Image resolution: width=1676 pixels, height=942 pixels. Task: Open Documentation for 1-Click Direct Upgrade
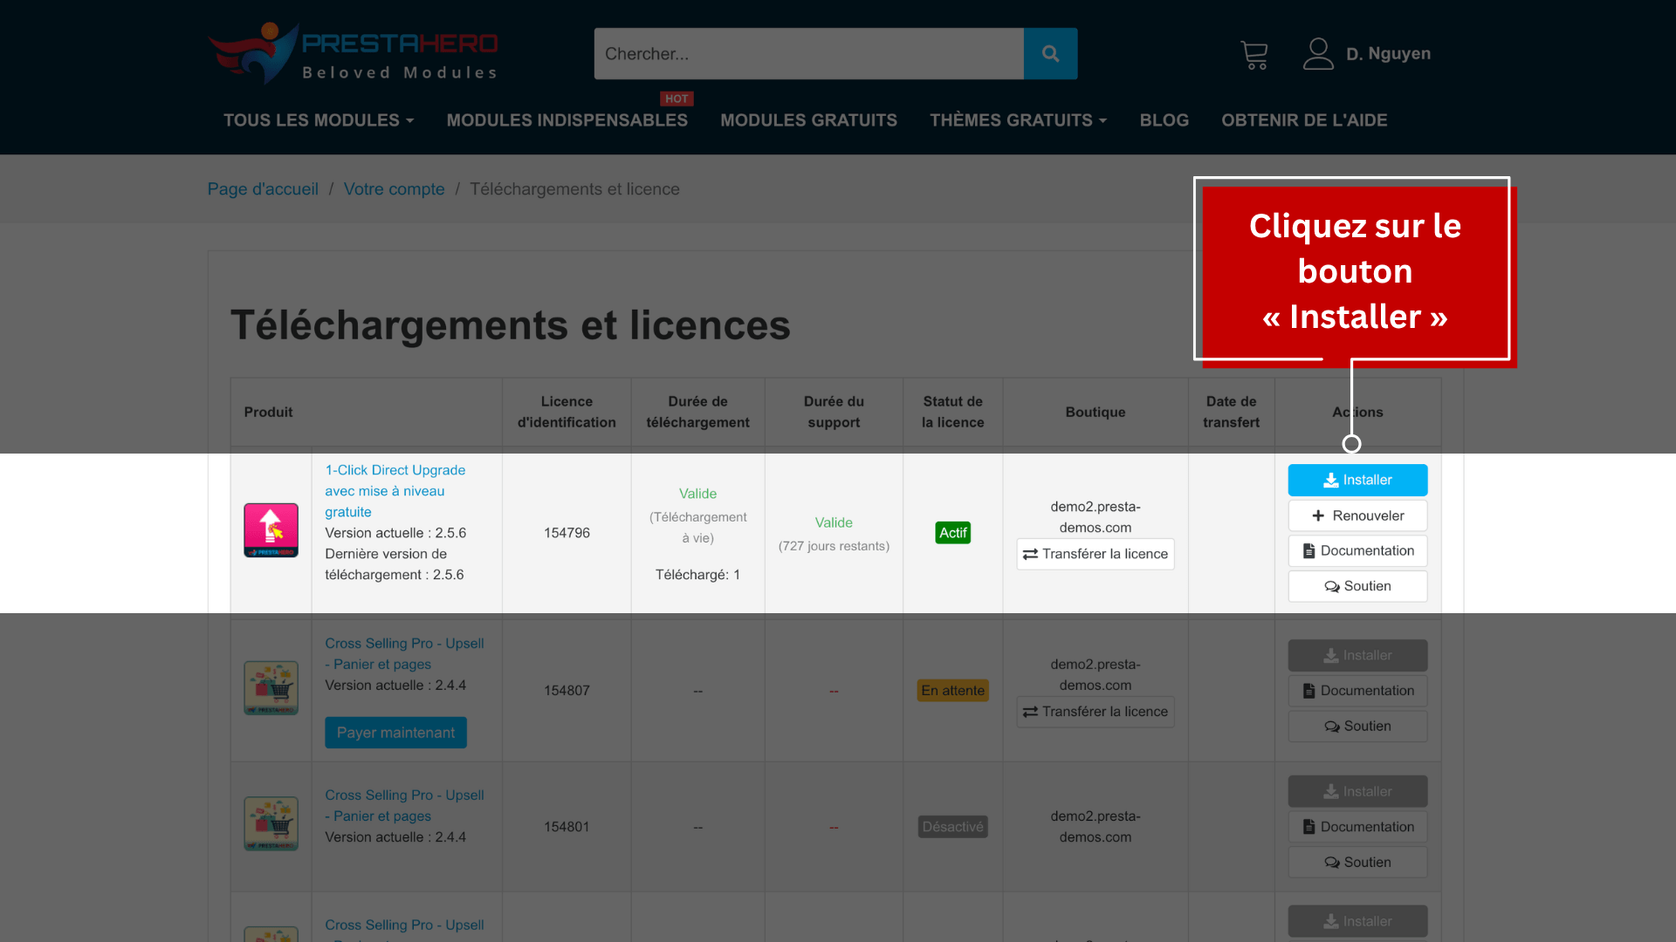(1357, 551)
